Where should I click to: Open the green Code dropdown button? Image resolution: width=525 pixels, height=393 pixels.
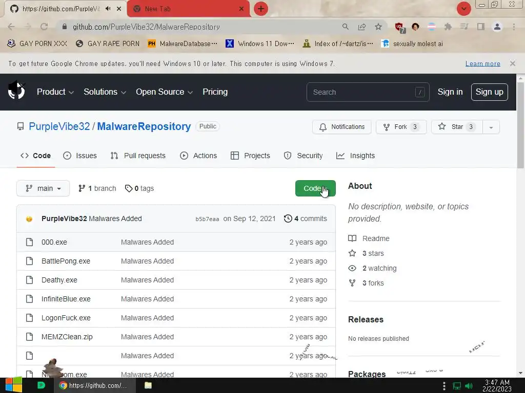pyautogui.click(x=315, y=188)
